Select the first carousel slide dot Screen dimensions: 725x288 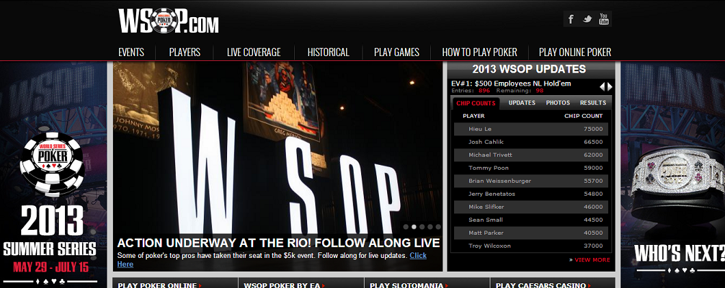(406, 227)
